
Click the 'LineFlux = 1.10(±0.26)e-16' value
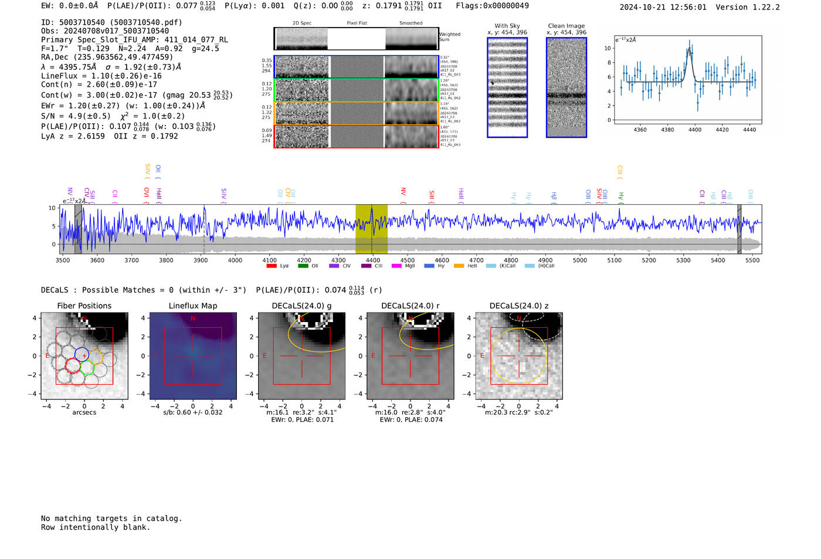[x=101, y=76]
